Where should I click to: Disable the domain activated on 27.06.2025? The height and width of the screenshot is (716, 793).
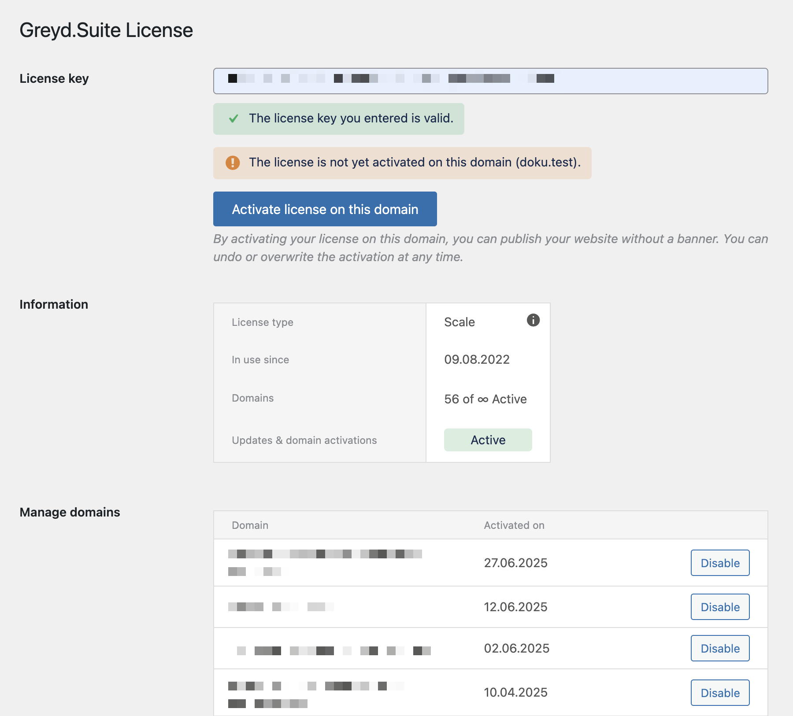coord(720,563)
